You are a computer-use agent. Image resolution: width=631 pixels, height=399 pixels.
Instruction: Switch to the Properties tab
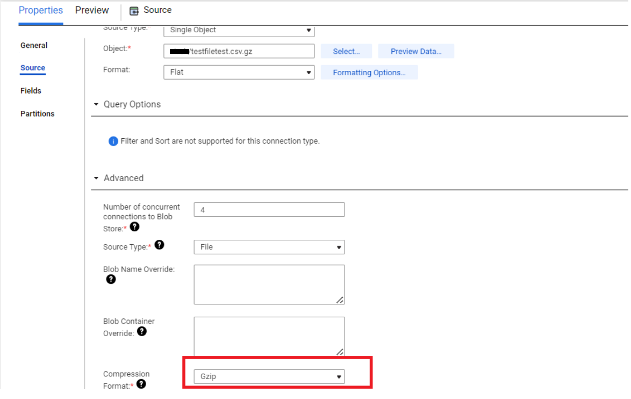tap(41, 10)
